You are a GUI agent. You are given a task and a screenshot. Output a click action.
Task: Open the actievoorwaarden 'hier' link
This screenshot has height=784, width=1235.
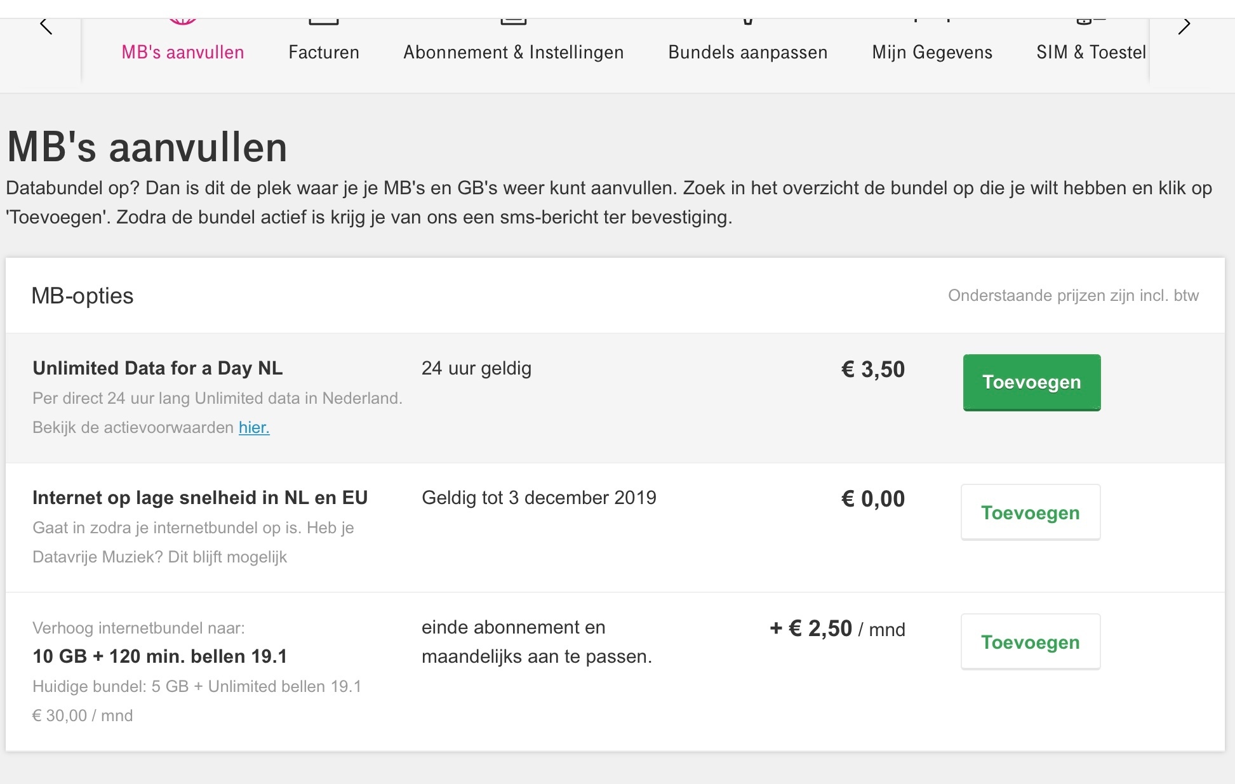254,427
